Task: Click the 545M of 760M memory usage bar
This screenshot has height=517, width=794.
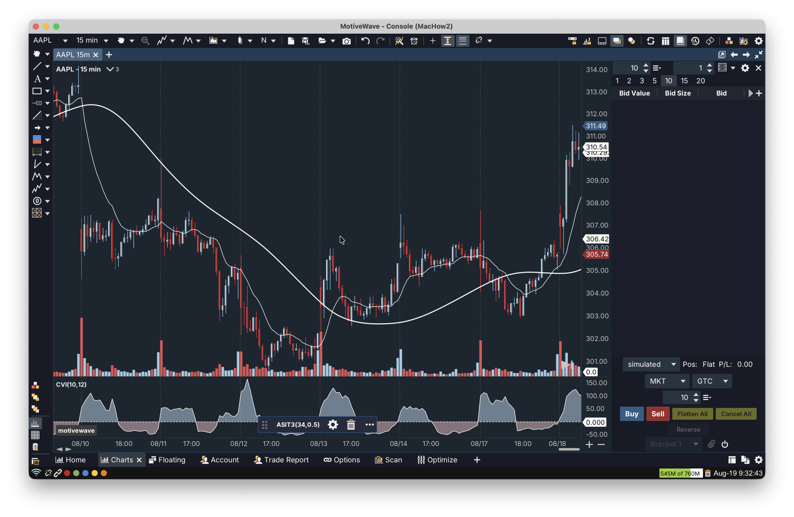Action: point(680,473)
